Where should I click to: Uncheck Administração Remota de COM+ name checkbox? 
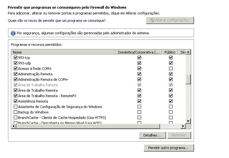pos(15,79)
